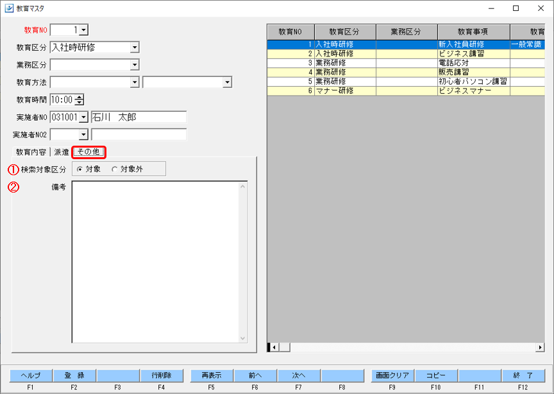Increase 教育時間 with the up spinner
This screenshot has width=554, height=394.
[x=80, y=98]
